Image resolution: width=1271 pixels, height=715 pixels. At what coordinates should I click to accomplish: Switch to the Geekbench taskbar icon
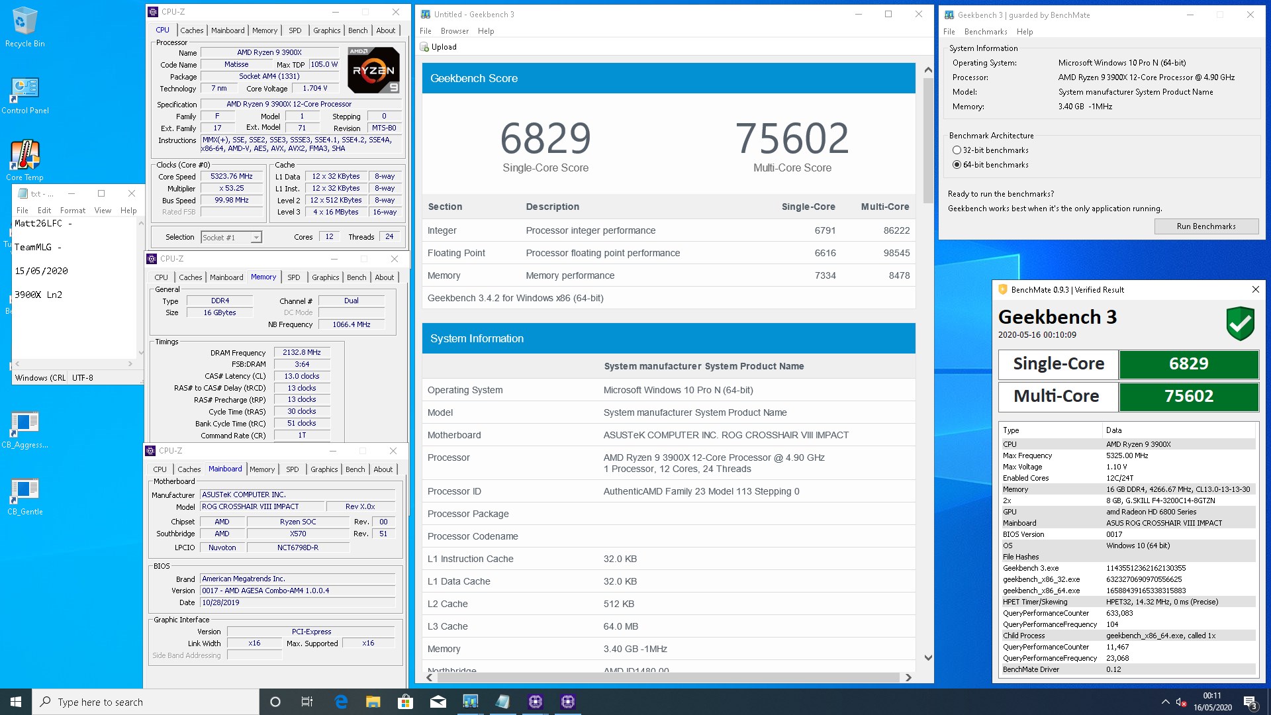coord(470,702)
